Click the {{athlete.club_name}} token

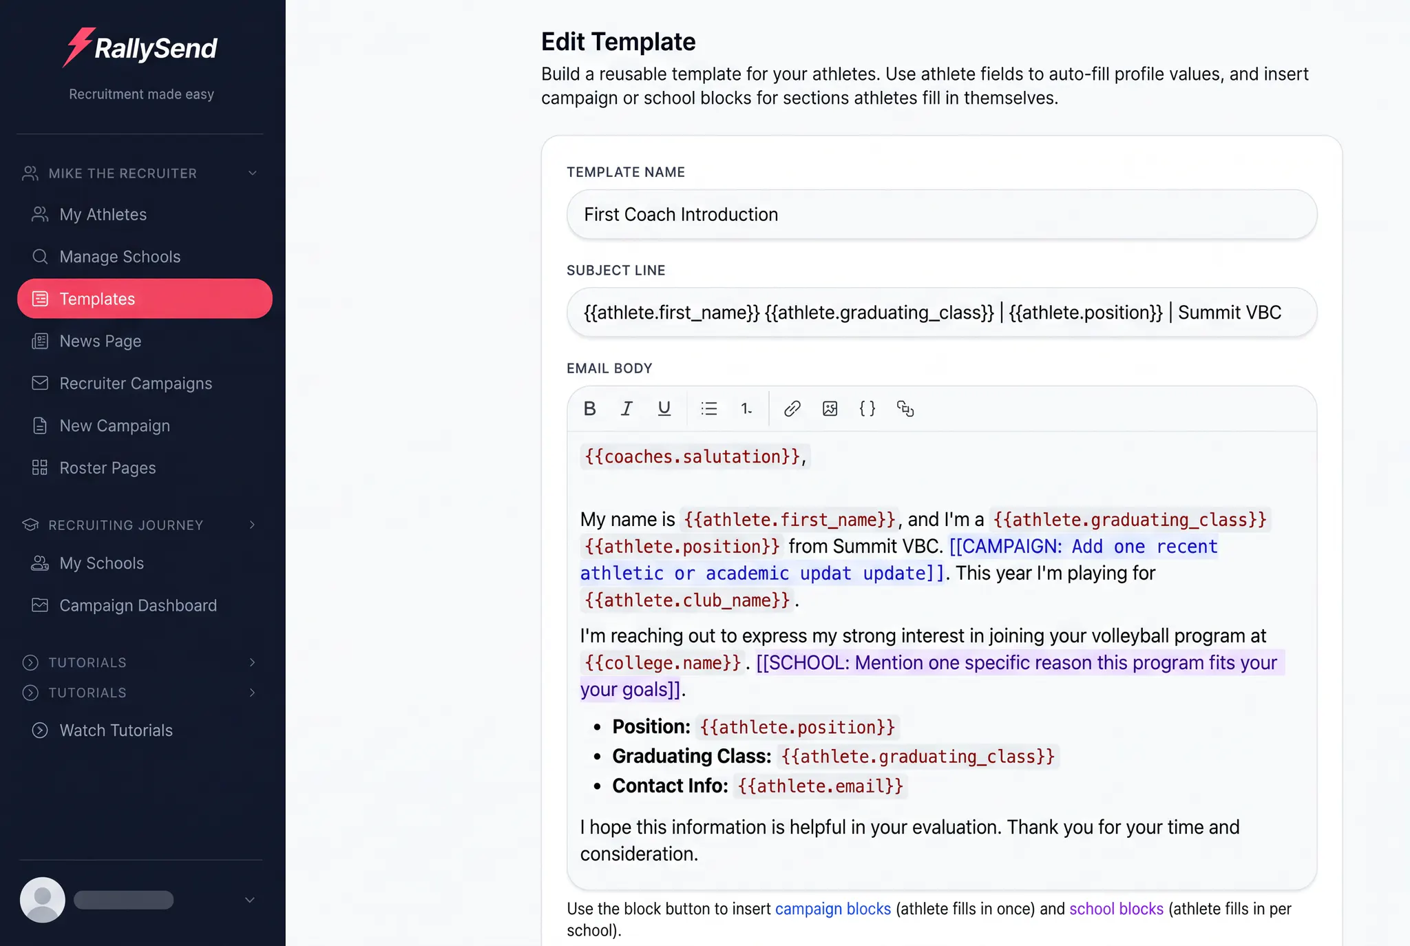point(687,600)
